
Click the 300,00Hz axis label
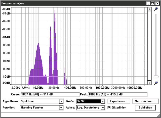[86, 88]
